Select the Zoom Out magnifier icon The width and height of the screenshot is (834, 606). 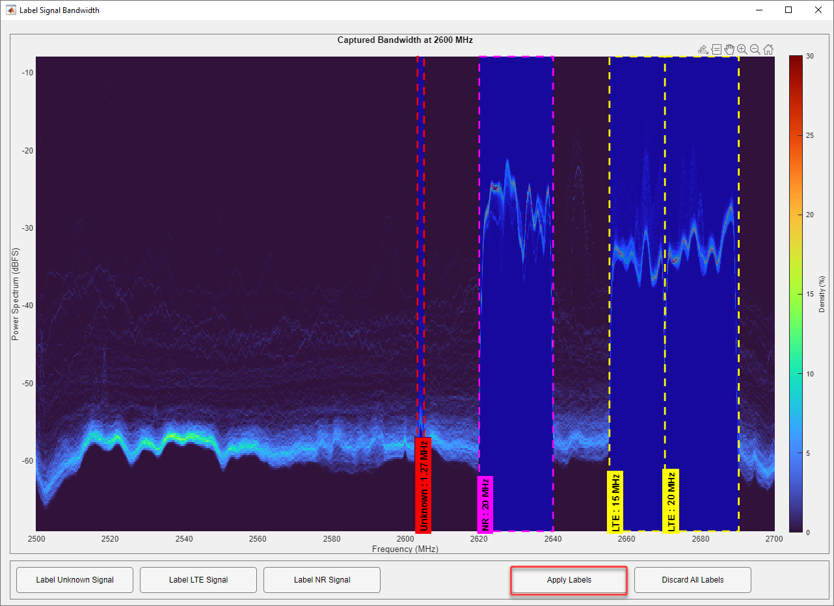755,49
